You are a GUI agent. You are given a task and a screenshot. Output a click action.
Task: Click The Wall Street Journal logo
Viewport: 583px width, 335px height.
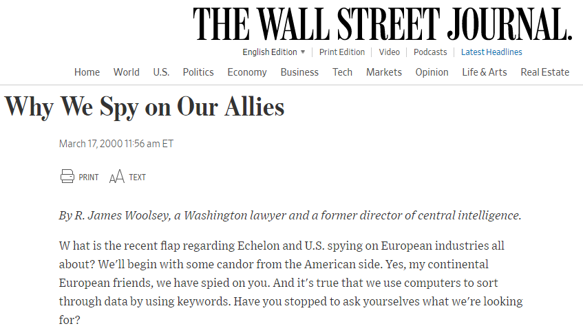pos(382,25)
